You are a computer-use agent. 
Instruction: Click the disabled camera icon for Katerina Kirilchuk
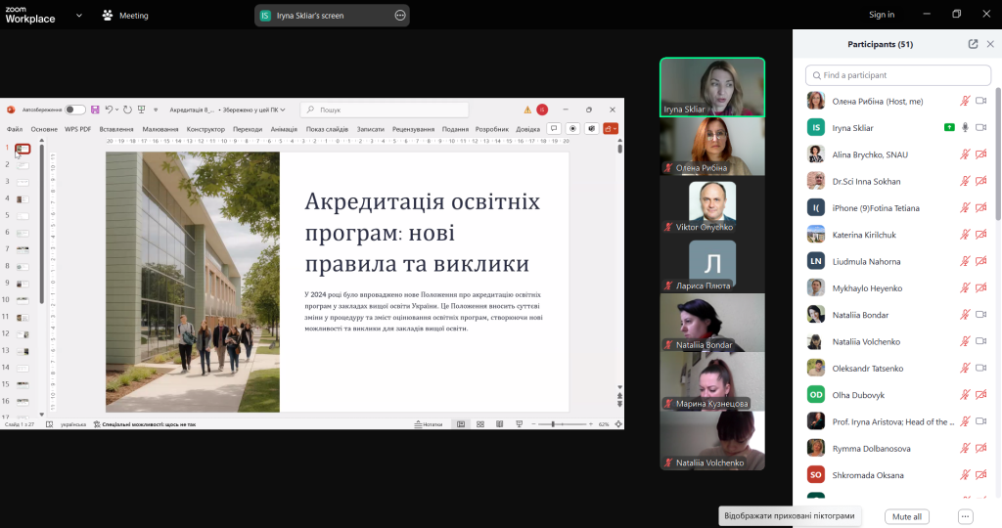pyautogui.click(x=980, y=235)
